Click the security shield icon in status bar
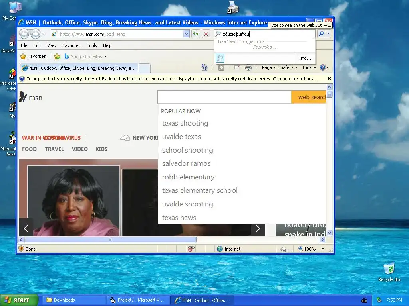The width and height of the screenshot is (409, 306). click(x=21, y=249)
